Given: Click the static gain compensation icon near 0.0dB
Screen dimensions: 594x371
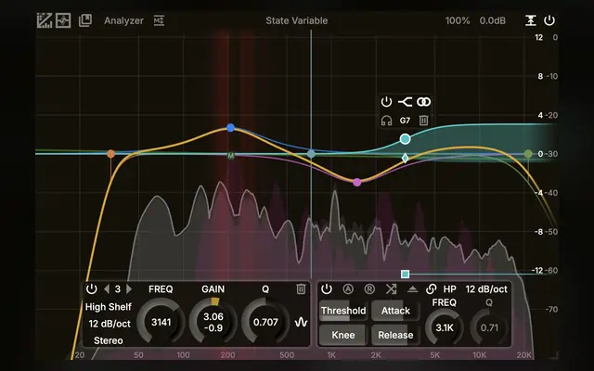Looking at the screenshot, I should (530, 20).
